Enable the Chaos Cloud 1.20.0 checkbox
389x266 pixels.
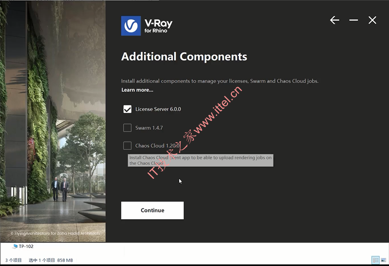[127, 146]
